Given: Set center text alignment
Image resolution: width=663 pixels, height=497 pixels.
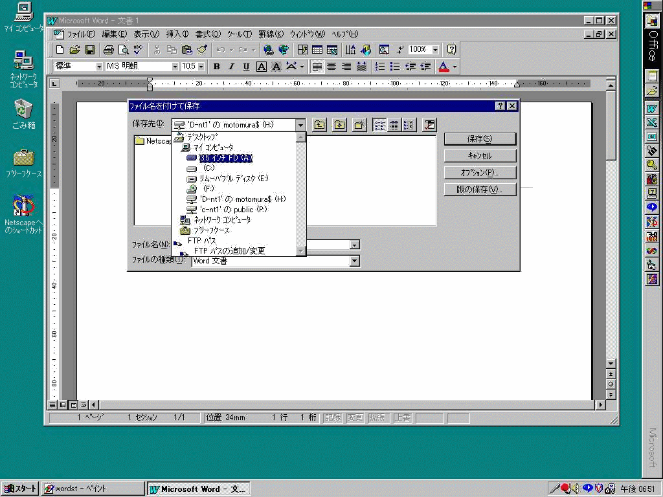Looking at the screenshot, I should click(x=331, y=67).
